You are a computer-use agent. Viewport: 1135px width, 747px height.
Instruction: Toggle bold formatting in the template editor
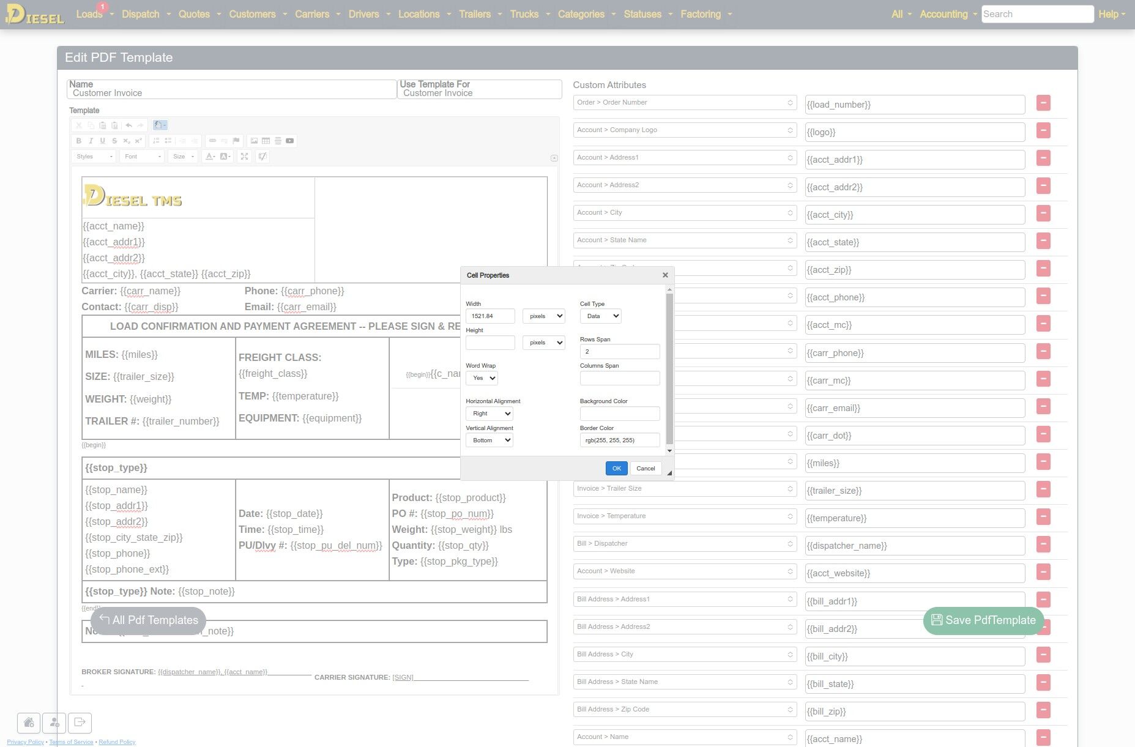[x=78, y=141]
